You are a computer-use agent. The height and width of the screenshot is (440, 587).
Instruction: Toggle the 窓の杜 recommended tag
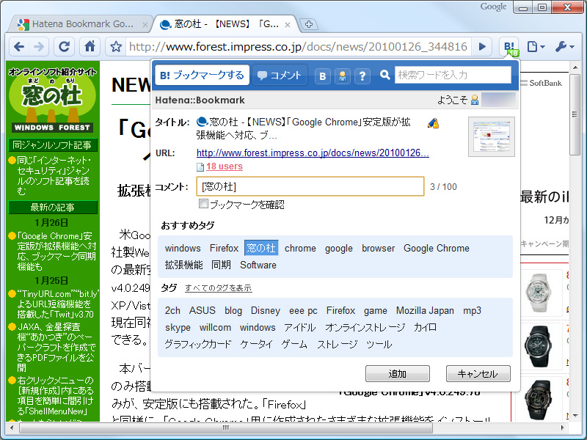pos(261,248)
